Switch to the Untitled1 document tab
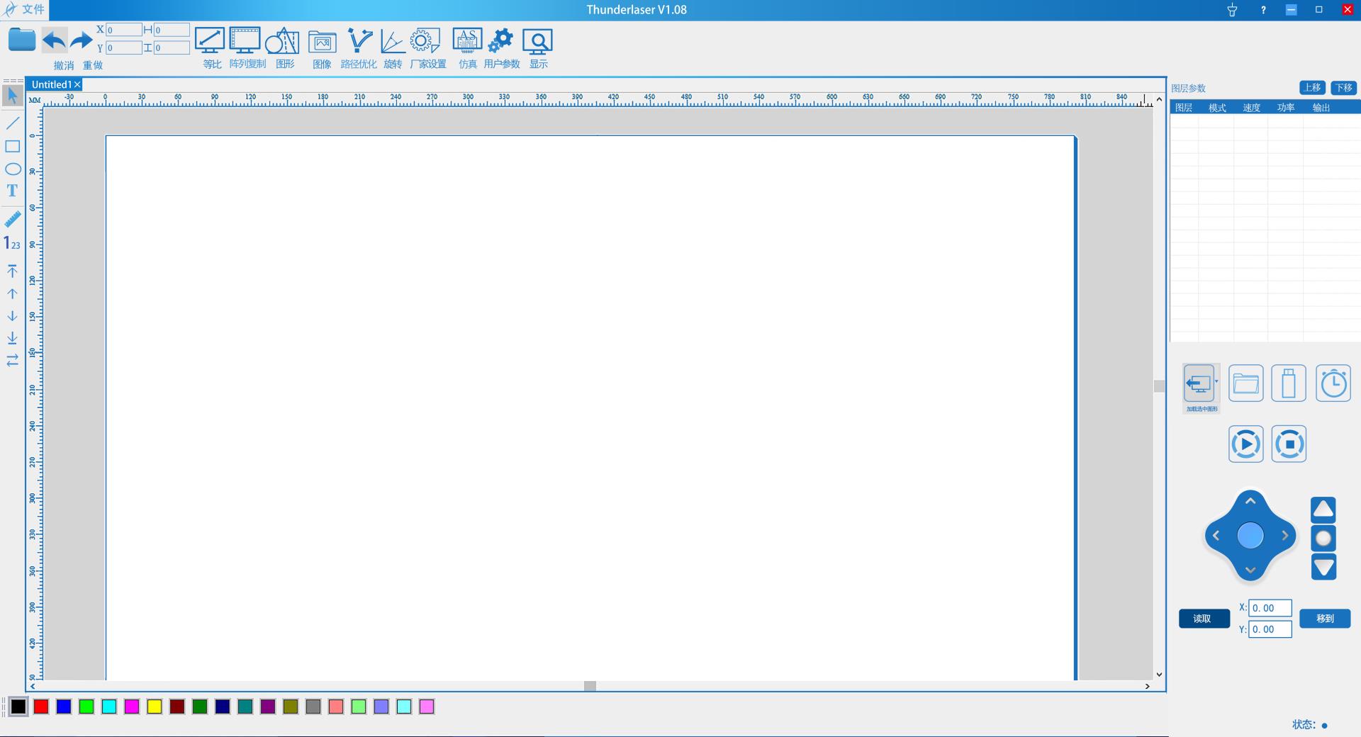This screenshot has width=1361, height=737. tap(51, 84)
